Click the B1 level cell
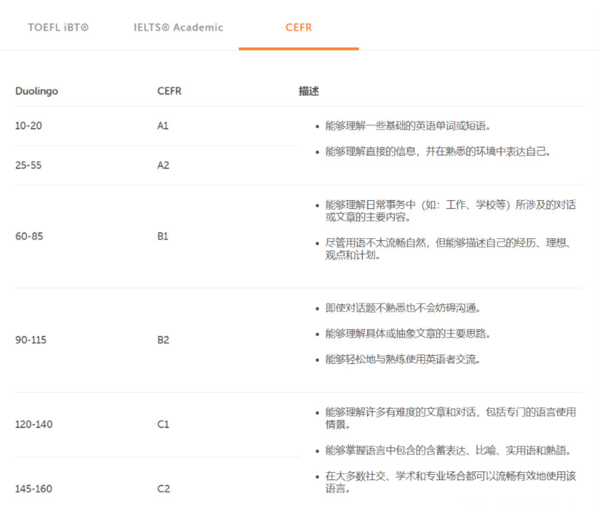 coord(163,236)
